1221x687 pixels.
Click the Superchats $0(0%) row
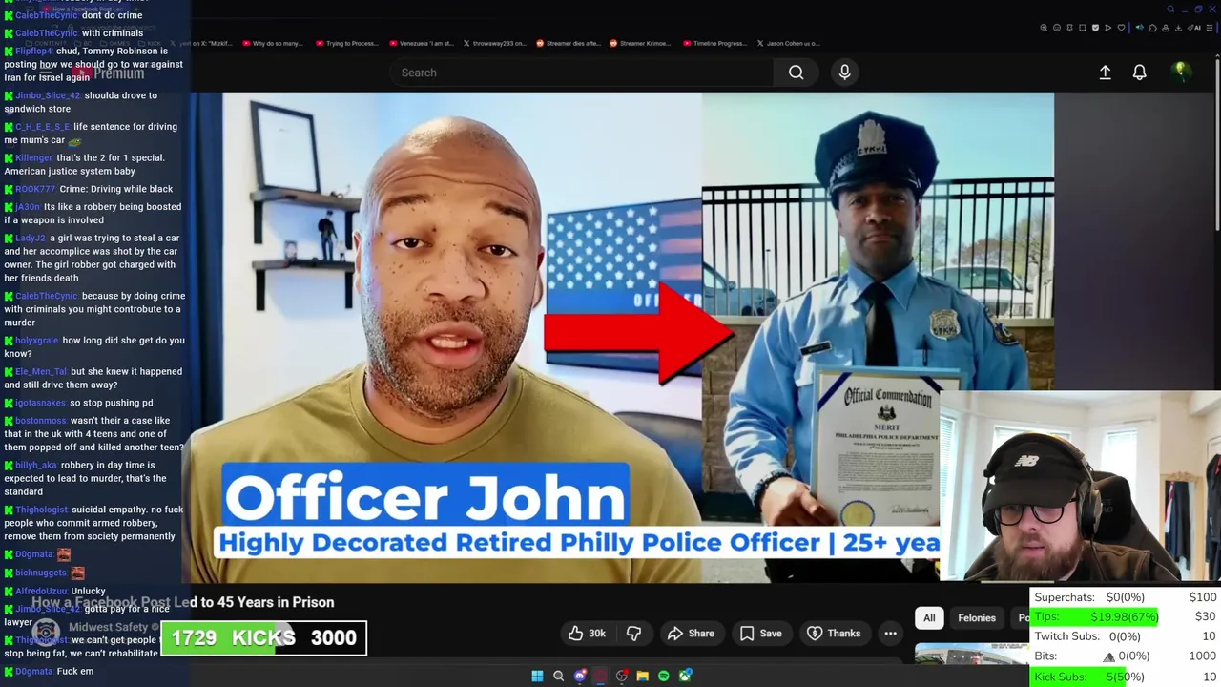[1125, 597]
